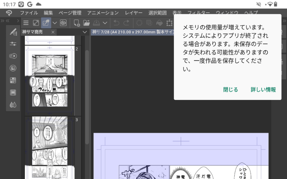Tap the Wi-Fi status icon
Image resolution: width=287 pixels, height=179 pixels.
[270, 4]
